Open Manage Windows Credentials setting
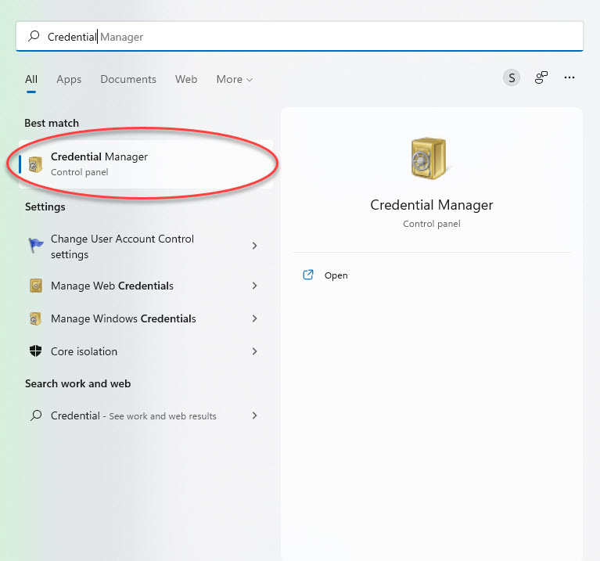 coord(144,318)
